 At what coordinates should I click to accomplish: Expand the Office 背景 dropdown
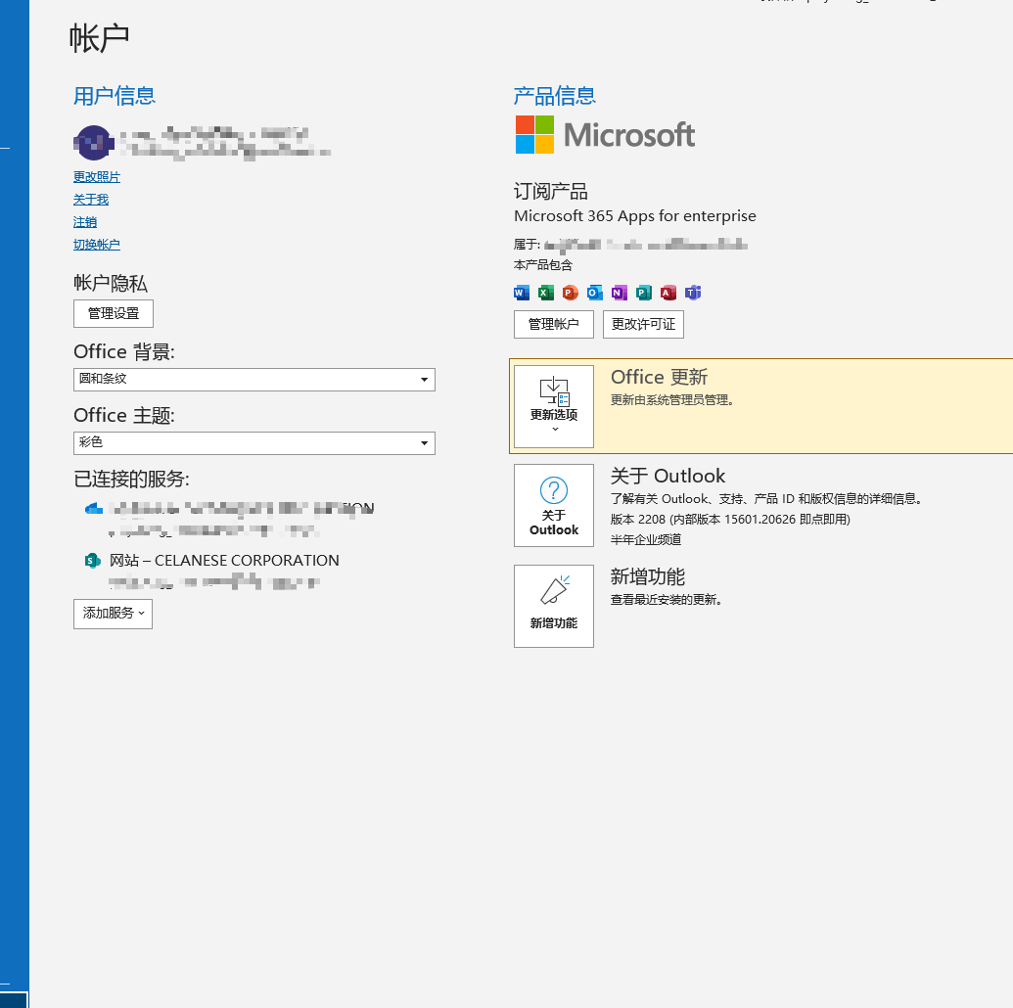254,380
